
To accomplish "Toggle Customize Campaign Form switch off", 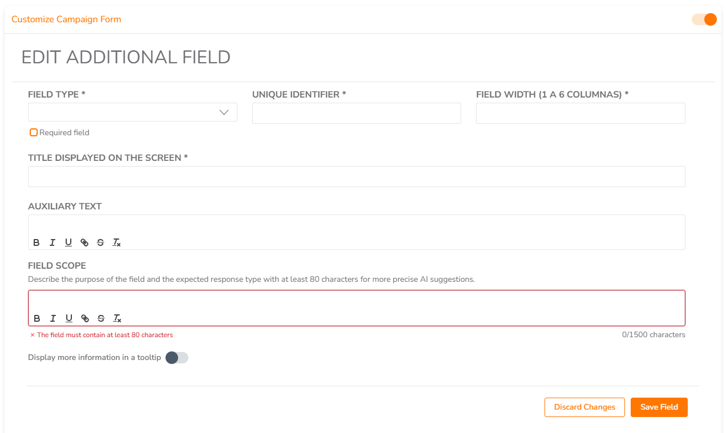I will 704,19.
